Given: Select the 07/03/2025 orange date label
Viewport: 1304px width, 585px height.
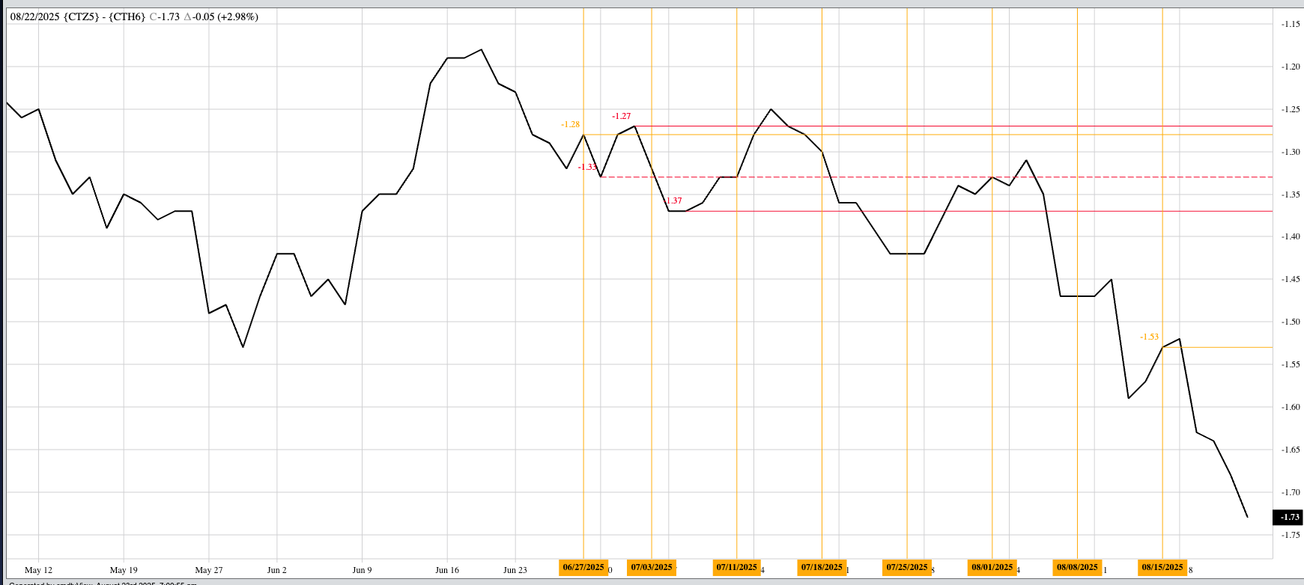Looking at the screenshot, I should [x=651, y=567].
